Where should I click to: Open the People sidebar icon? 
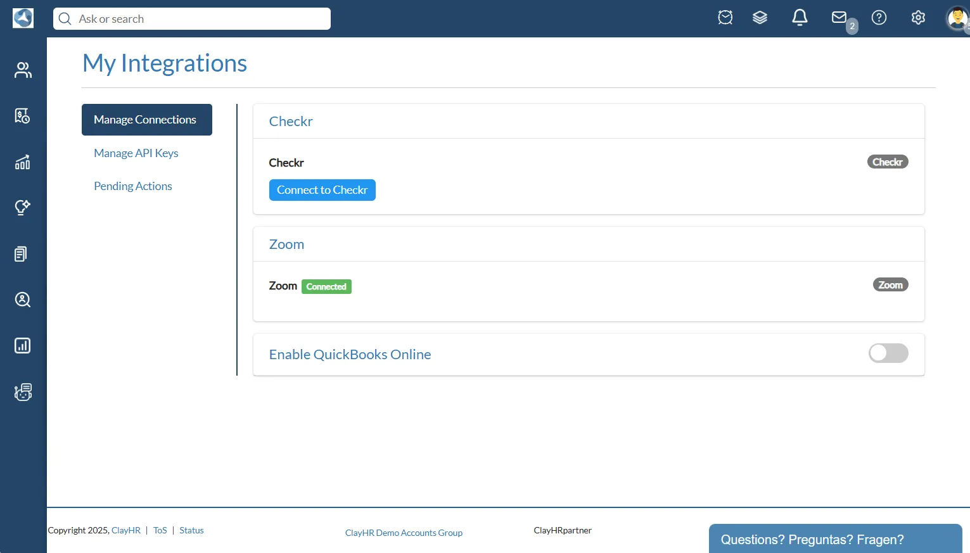click(x=23, y=70)
